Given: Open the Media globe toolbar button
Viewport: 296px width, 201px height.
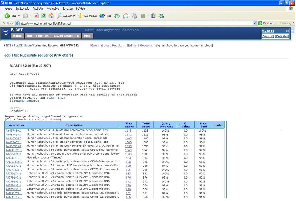Looking at the screenshot, I should (x=105, y=16).
